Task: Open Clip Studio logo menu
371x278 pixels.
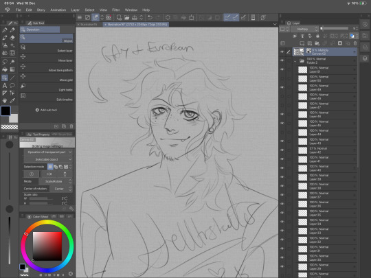Action: point(8,10)
